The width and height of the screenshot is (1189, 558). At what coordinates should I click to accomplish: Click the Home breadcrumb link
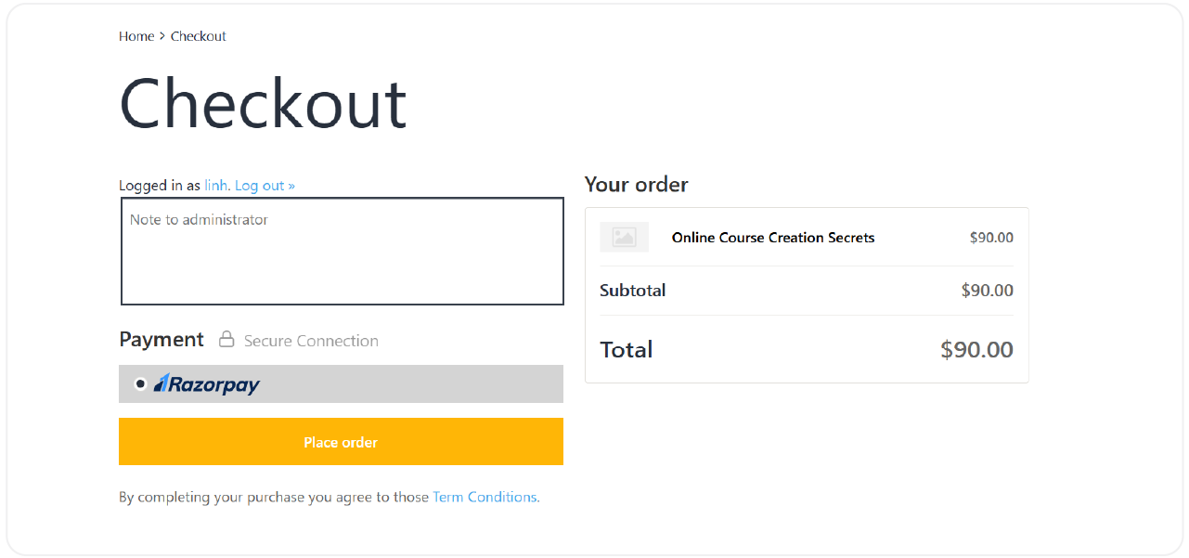coord(136,36)
